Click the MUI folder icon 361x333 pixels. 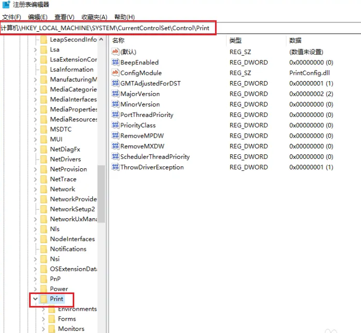(x=44, y=139)
